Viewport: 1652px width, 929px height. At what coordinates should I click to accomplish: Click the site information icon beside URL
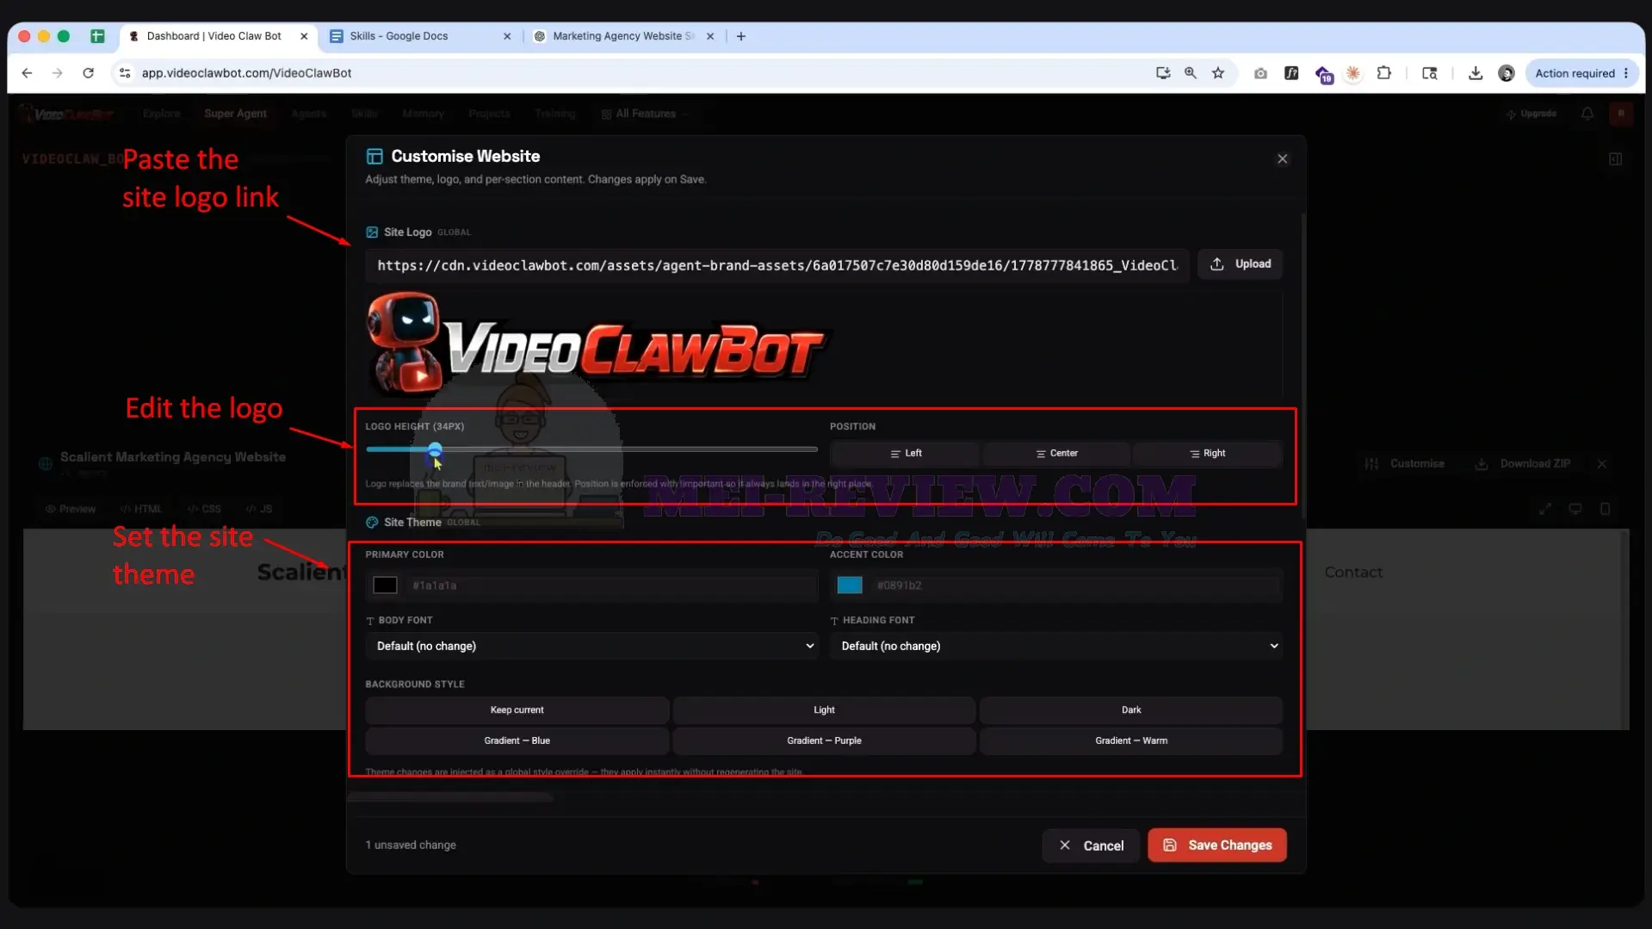coord(125,73)
